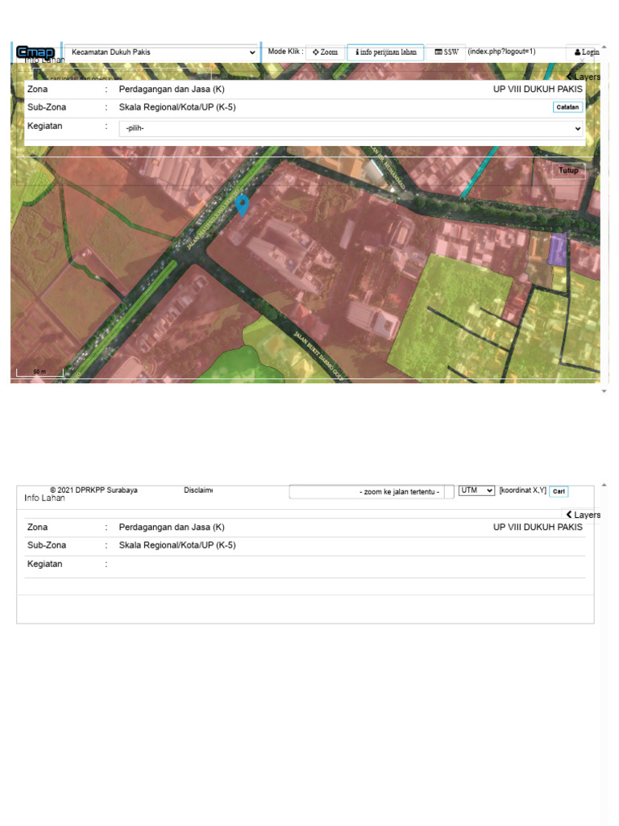Viewport: 619px width, 826px height.
Task: Click the koordinat X,Y field
Action: [x=522, y=490]
